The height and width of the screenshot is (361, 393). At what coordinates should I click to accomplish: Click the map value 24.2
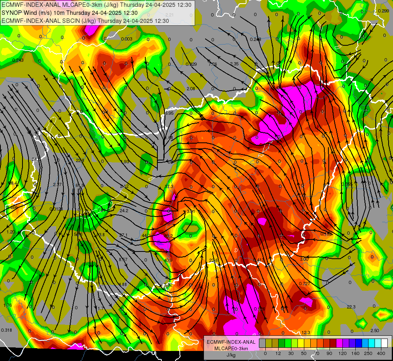(x=124, y=211)
